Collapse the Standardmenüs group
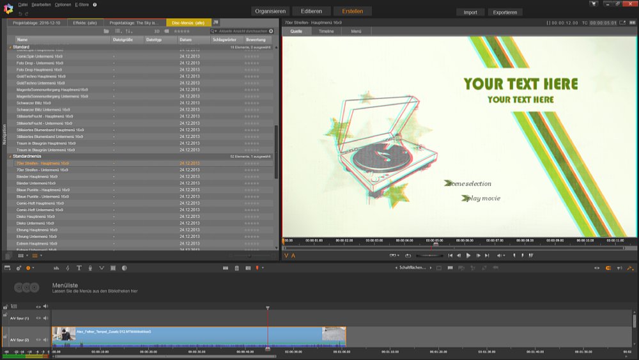The image size is (639, 360). coord(10,156)
